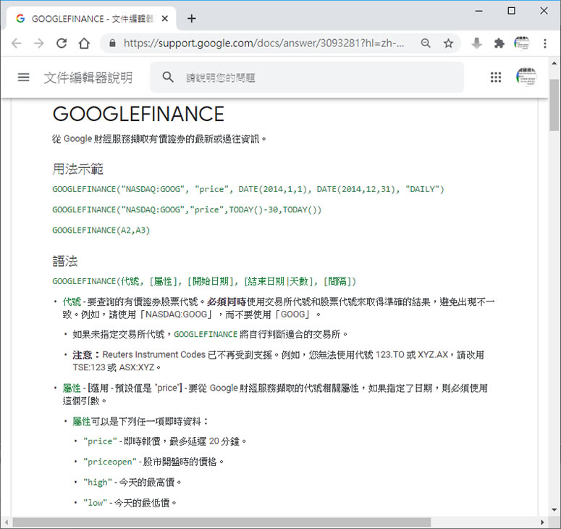Click the browser forward arrow
This screenshot has width=561, height=529.
pos(38,43)
